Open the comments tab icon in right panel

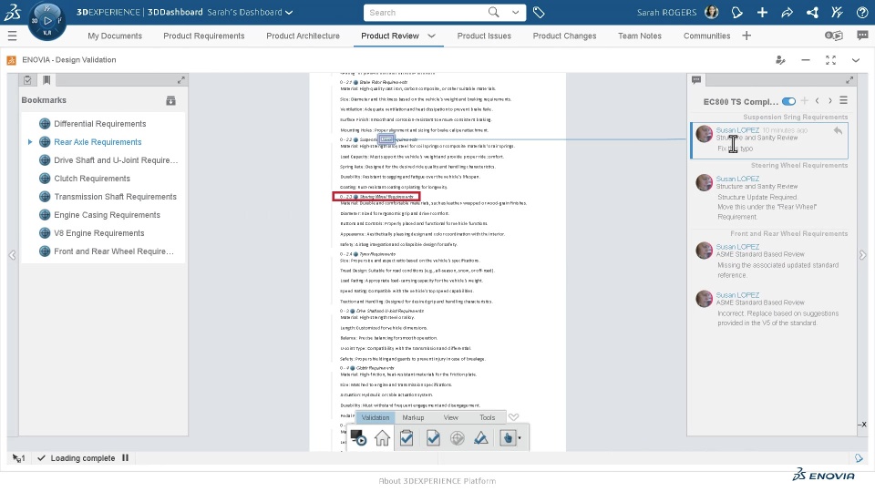click(695, 80)
